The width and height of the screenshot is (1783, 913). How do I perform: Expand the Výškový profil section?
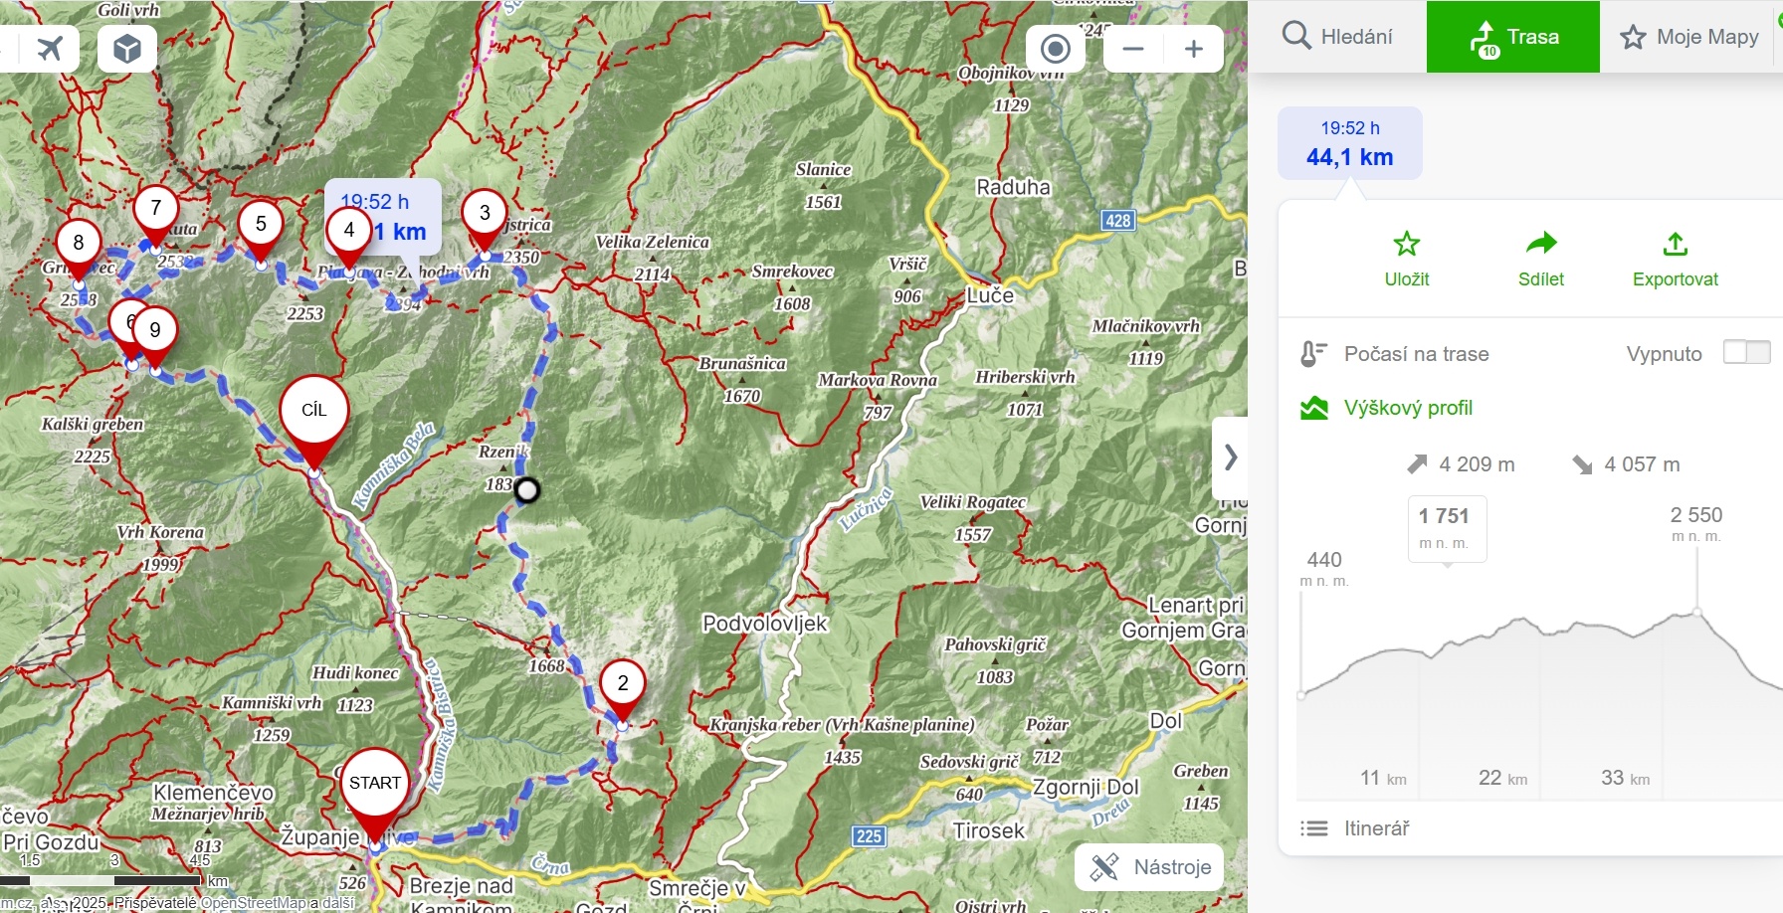[x=1407, y=408]
